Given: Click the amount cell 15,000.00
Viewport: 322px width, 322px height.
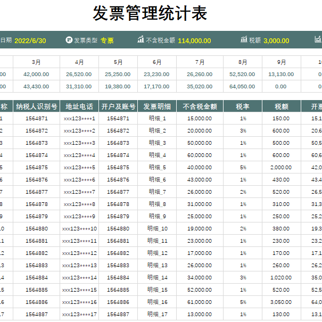Looking at the screenshot, I should 200,119.
